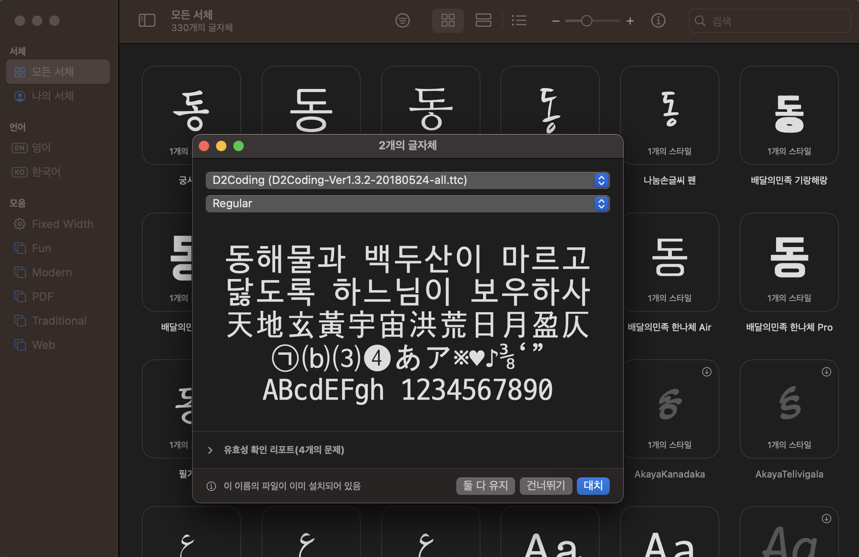Download AkayaTelivigala via its download icon

pos(827,372)
